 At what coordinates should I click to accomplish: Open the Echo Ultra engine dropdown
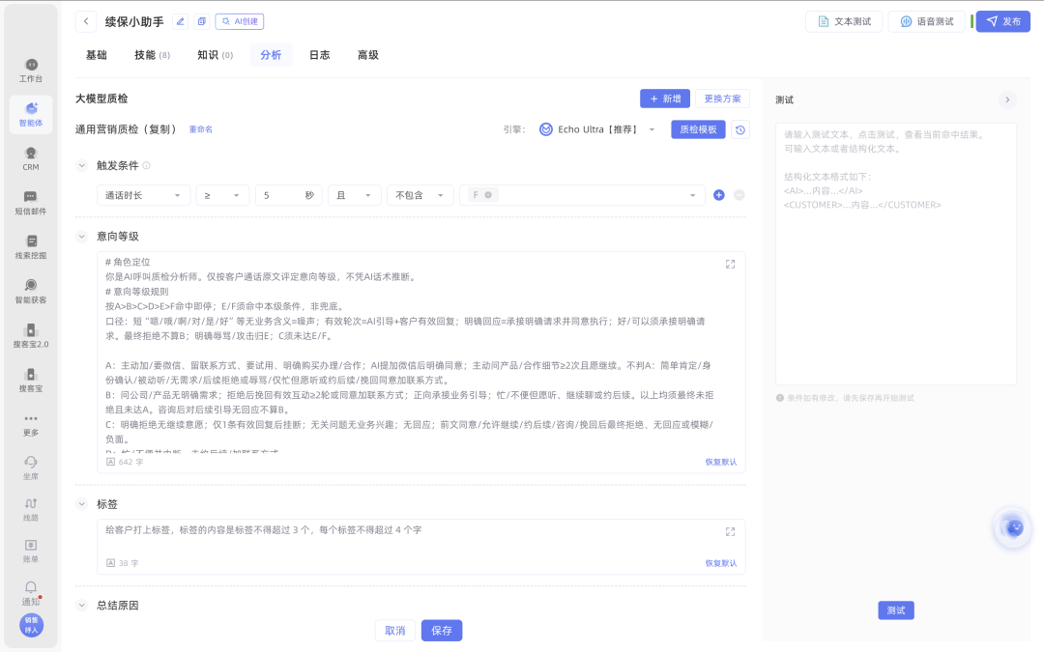pyautogui.click(x=597, y=129)
